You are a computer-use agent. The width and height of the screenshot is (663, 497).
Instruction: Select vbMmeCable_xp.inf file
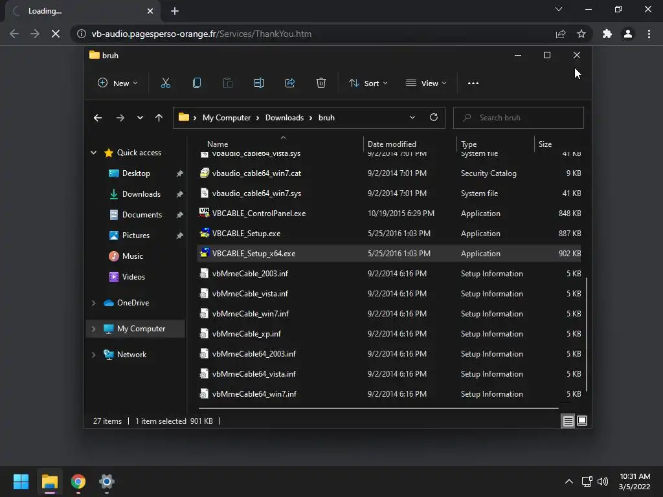coord(389,334)
